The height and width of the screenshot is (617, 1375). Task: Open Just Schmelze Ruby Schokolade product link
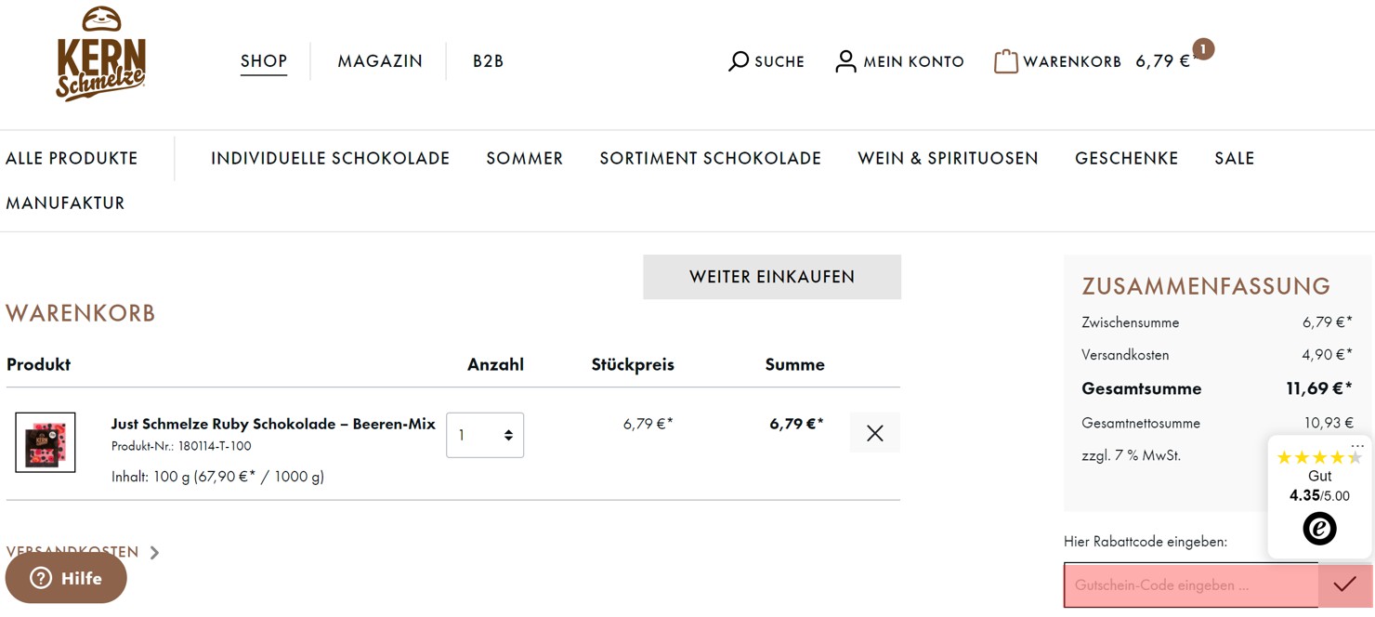tap(273, 424)
